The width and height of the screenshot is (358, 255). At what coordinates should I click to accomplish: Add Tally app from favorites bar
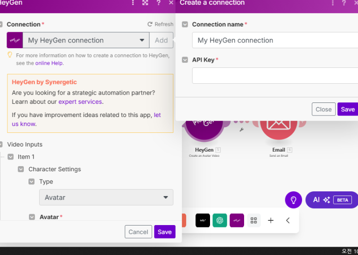[x=203, y=220]
